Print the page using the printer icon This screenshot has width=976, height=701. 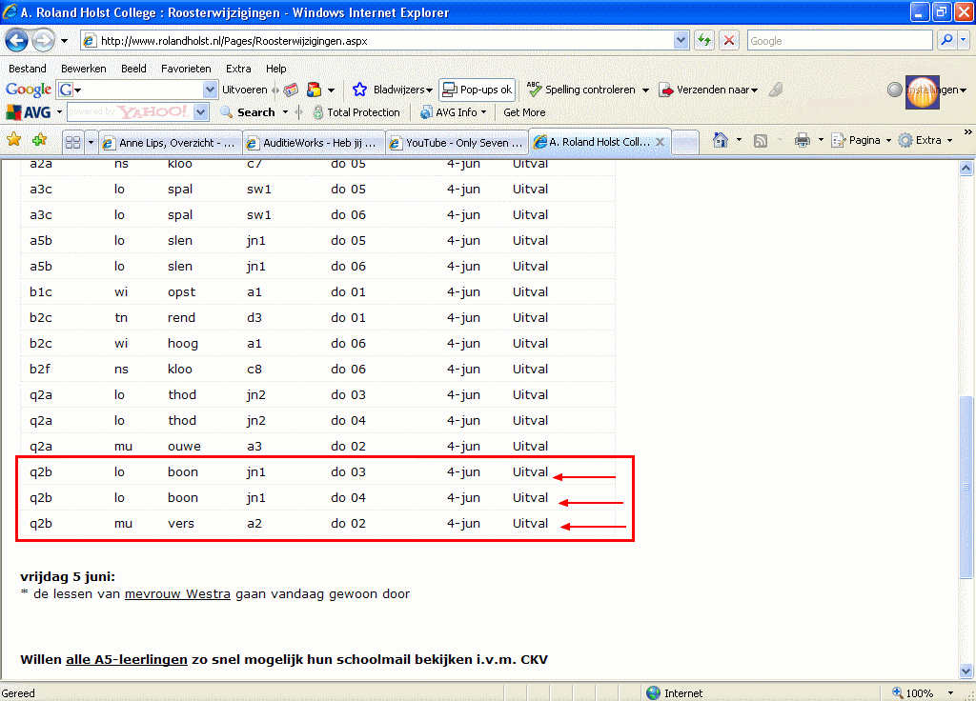[803, 141]
